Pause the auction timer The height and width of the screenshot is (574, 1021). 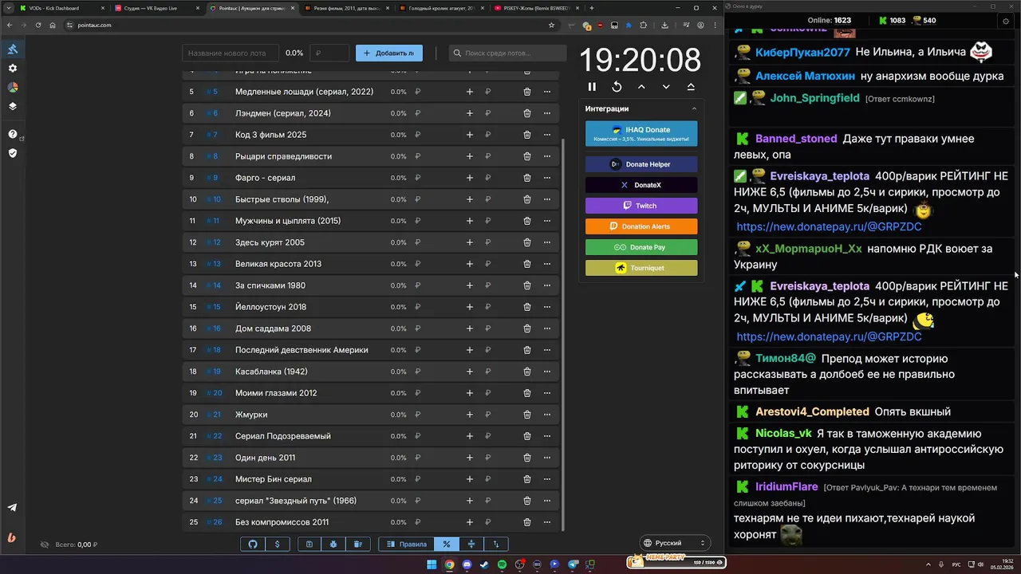pyautogui.click(x=592, y=87)
